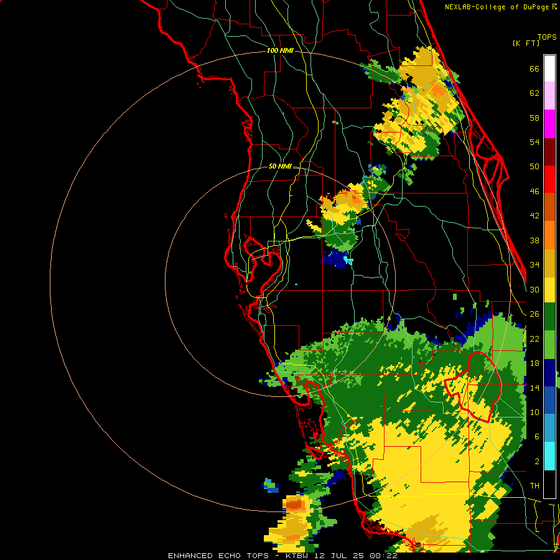Click the "50" legend value

(x=534, y=167)
